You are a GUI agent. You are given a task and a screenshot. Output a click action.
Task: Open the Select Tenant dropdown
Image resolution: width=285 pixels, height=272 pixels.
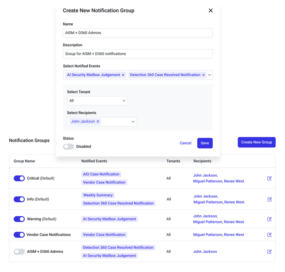point(97,101)
